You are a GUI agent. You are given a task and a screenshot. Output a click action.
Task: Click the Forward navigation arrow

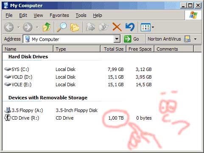point(28,27)
